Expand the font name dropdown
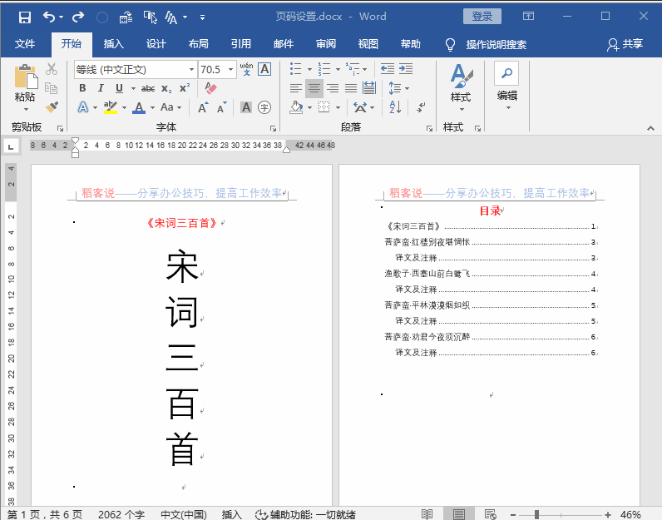The image size is (662, 520). tap(191, 69)
